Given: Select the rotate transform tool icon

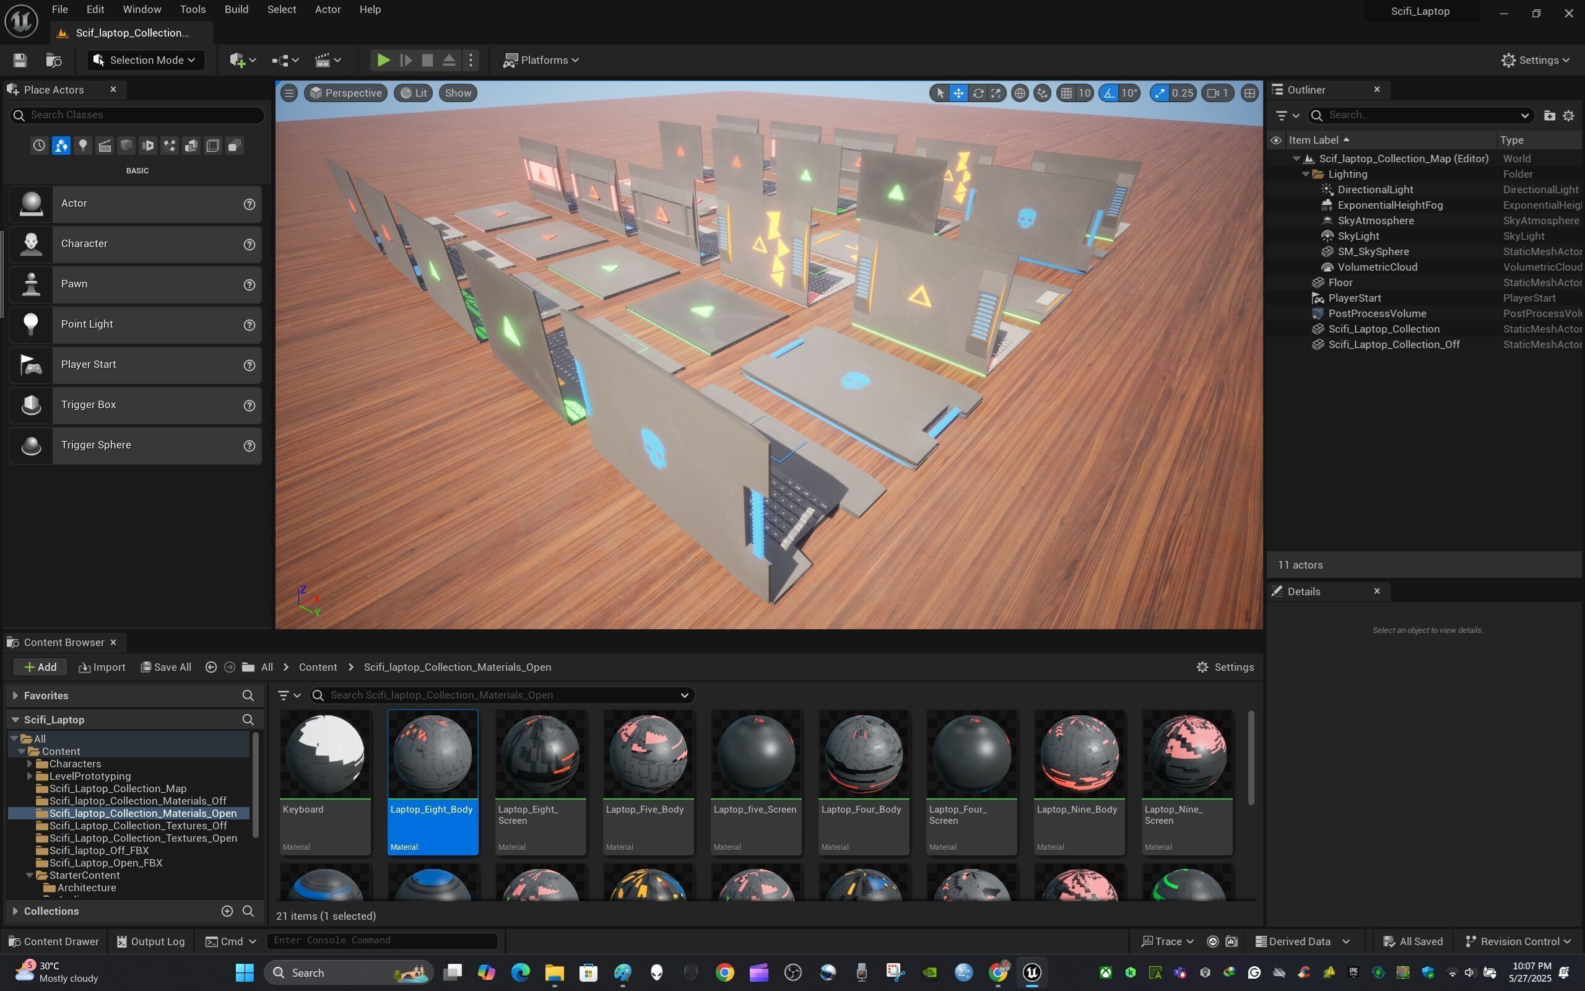Looking at the screenshot, I should point(977,93).
